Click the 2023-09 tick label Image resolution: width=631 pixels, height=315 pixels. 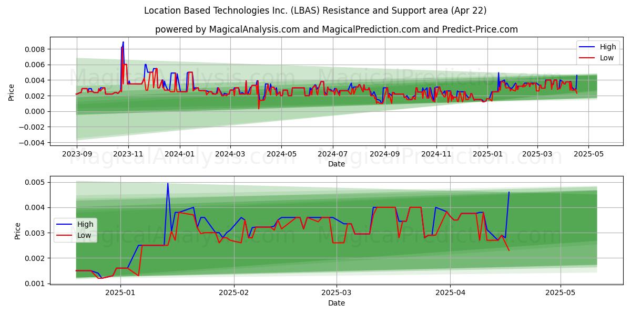(x=77, y=154)
